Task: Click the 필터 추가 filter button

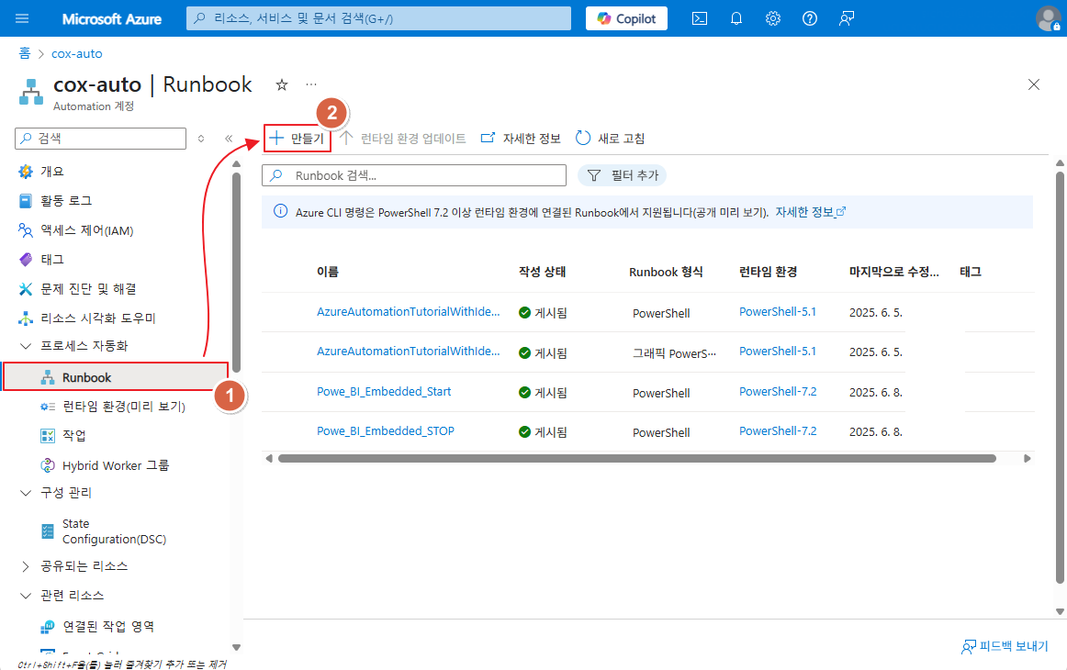Action: click(x=622, y=175)
